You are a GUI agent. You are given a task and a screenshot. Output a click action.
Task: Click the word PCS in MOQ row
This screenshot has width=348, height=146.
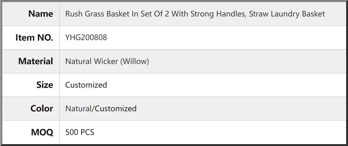87,132
